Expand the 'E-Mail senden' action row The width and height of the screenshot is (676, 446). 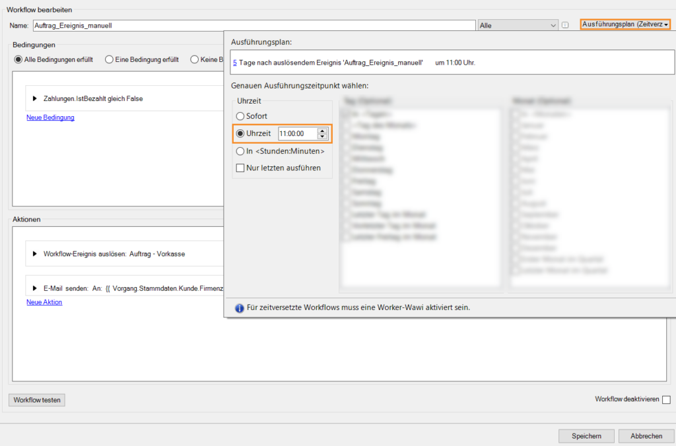pyautogui.click(x=34, y=289)
